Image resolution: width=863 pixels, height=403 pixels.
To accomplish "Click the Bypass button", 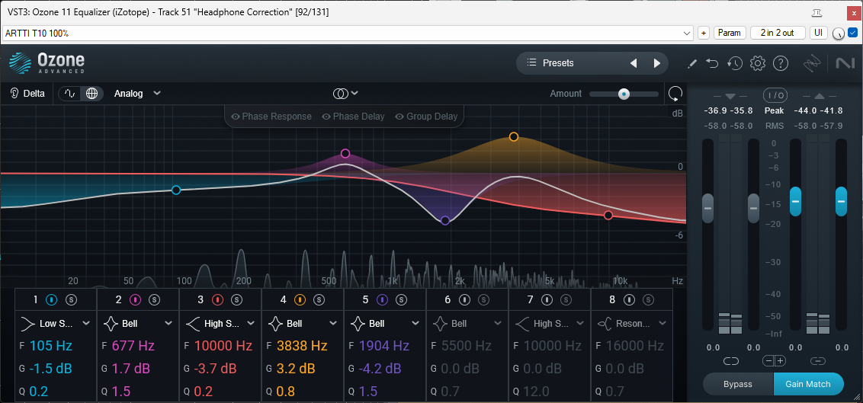I will click(738, 384).
